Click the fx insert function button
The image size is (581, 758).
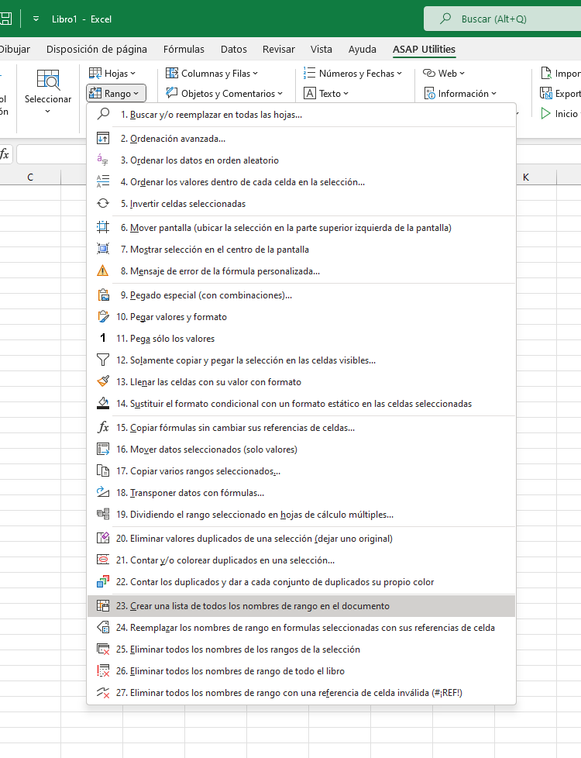click(x=5, y=154)
